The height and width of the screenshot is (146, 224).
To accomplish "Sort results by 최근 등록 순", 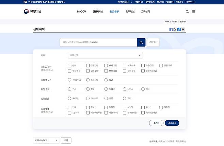I will [181, 141].
